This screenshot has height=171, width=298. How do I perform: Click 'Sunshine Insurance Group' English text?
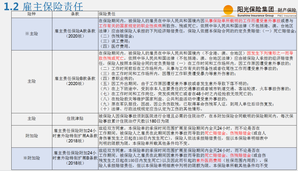256,15
